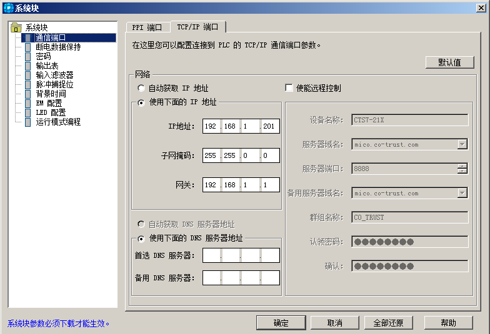Select 使用下面的 IP 地址 radio button
This screenshot has height=334, width=490.
tap(141, 102)
